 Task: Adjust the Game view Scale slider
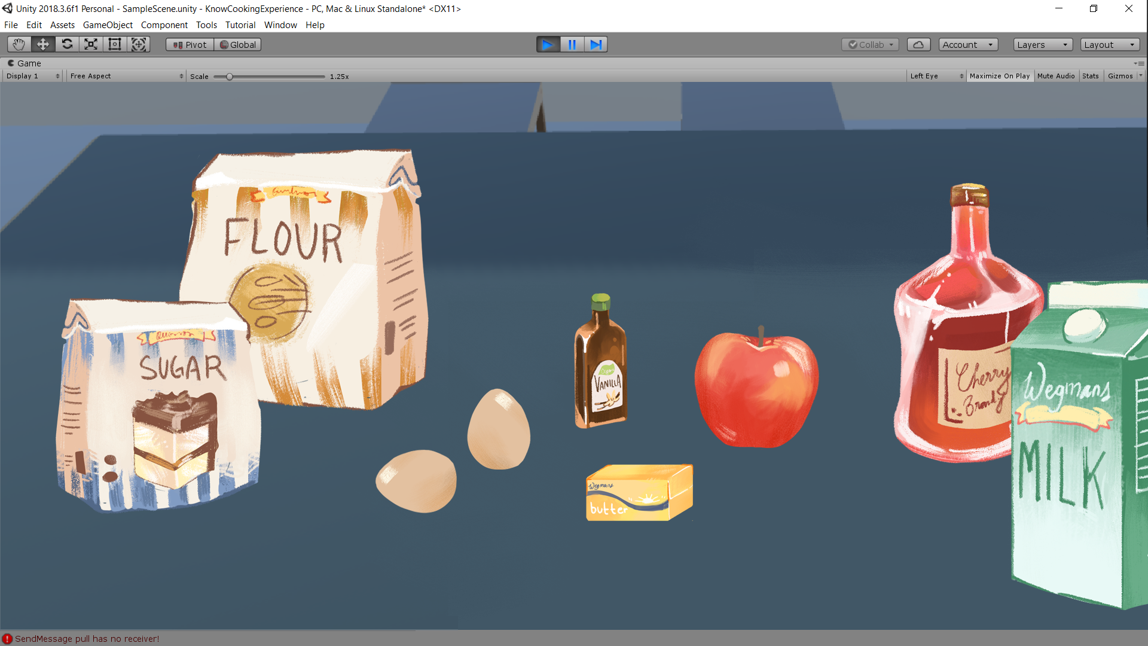click(x=230, y=77)
